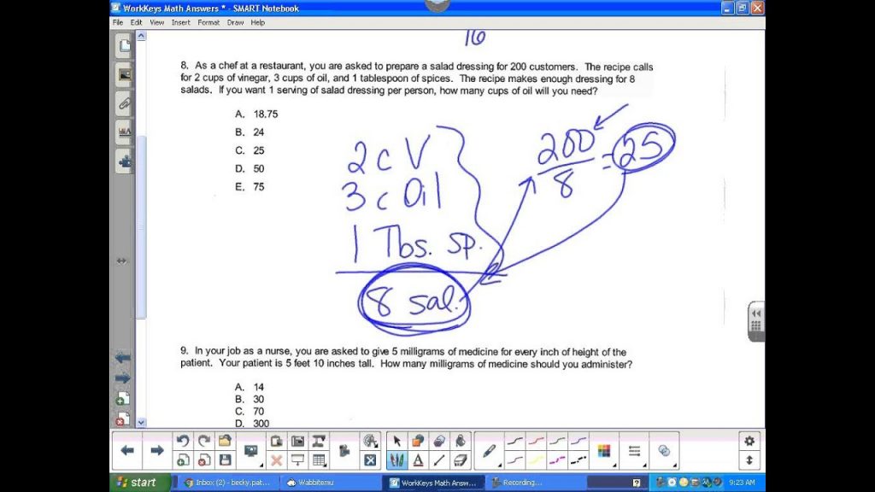This screenshot has height=492, width=875.
Task: Open the Page Sorter sidebar tab
Action: tap(125, 46)
